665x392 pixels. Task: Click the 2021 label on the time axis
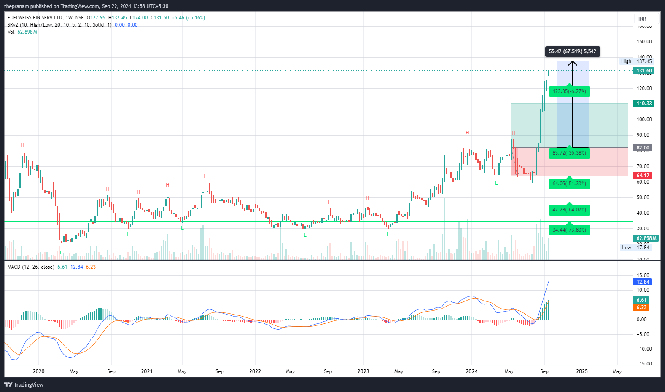[147, 371]
